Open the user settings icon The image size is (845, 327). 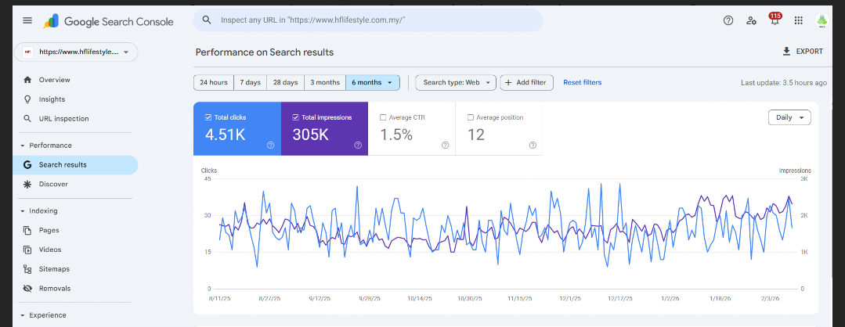[752, 20]
